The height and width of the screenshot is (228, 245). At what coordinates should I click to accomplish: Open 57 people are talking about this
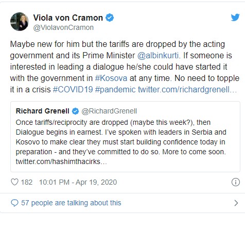[71, 203]
